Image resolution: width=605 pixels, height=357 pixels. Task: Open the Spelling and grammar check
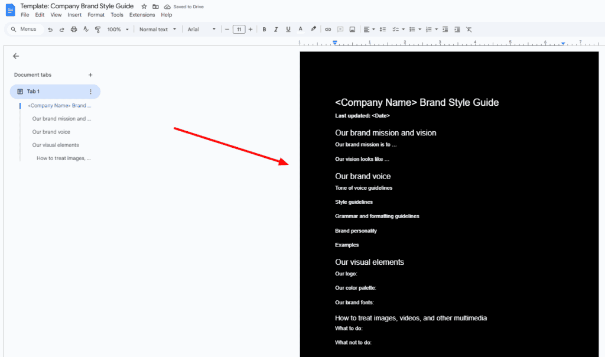tap(85, 29)
